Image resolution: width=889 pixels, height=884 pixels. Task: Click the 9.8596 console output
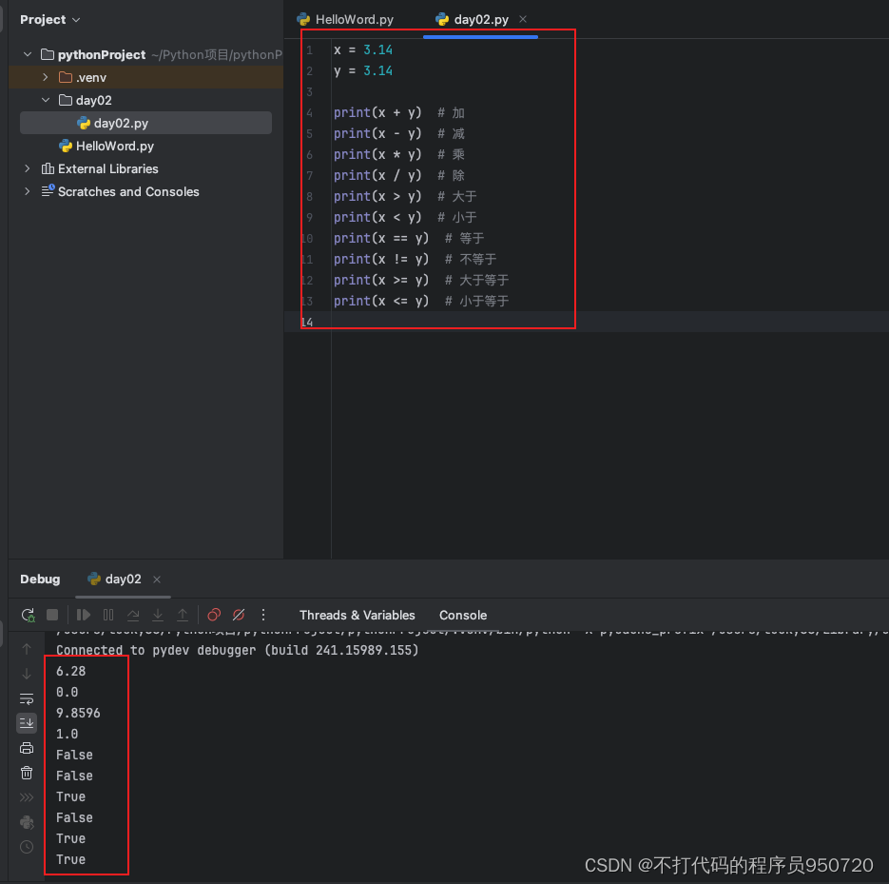tap(78, 714)
